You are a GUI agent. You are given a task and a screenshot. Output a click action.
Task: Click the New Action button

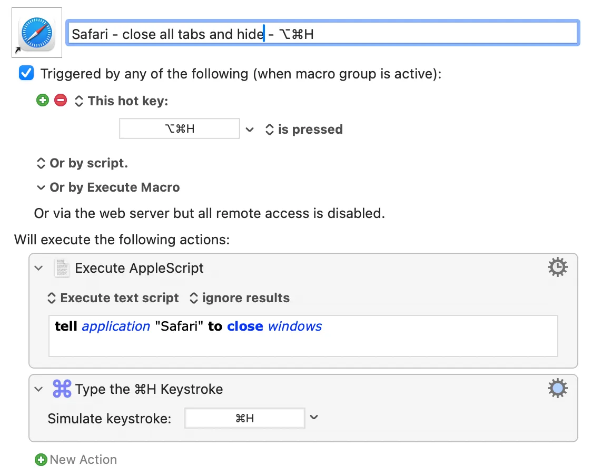[x=76, y=459]
